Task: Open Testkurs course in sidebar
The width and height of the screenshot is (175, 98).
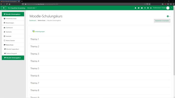Action: coord(13,53)
